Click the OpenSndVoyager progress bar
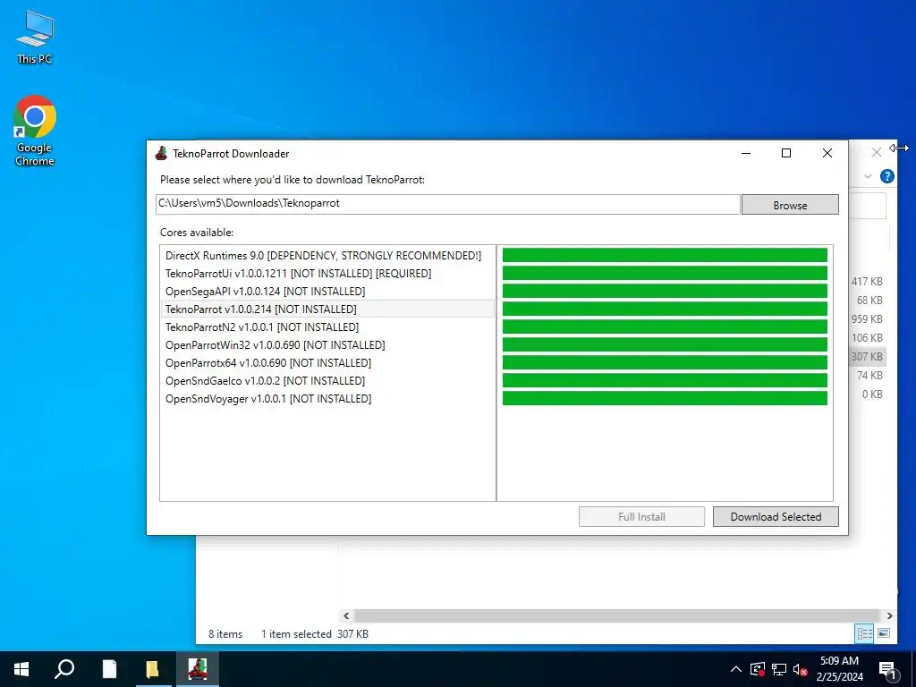Image resolution: width=916 pixels, height=687 pixels. pos(665,398)
